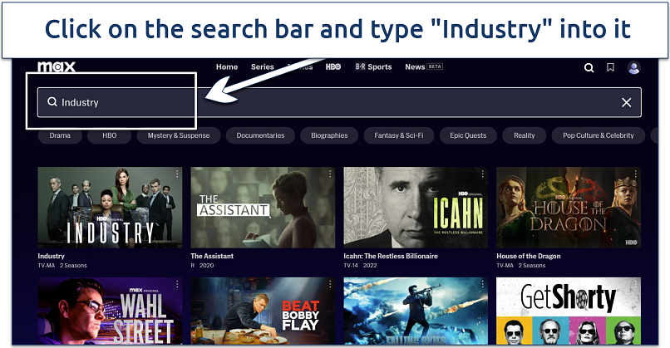Open Wahl Street thumbnail
The image size is (670, 348).
click(110, 311)
